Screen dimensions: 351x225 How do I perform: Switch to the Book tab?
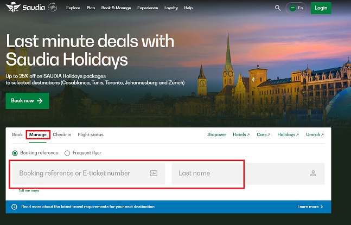pos(17,134)
